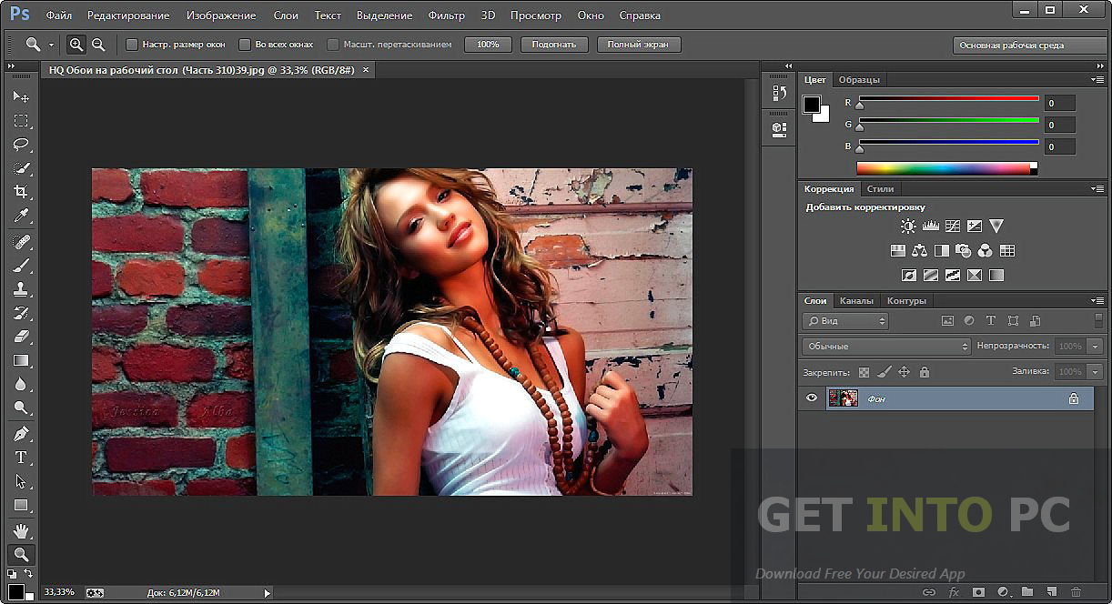
Task: Open the Обычные blend mode dropdown
Action: click(887, 347)
